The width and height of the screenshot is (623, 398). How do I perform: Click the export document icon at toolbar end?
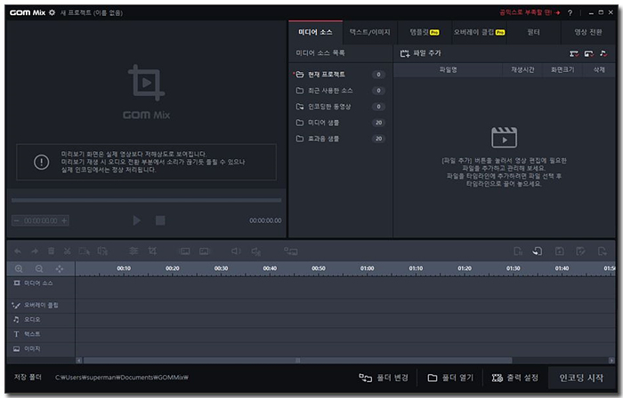coord(603,251)
